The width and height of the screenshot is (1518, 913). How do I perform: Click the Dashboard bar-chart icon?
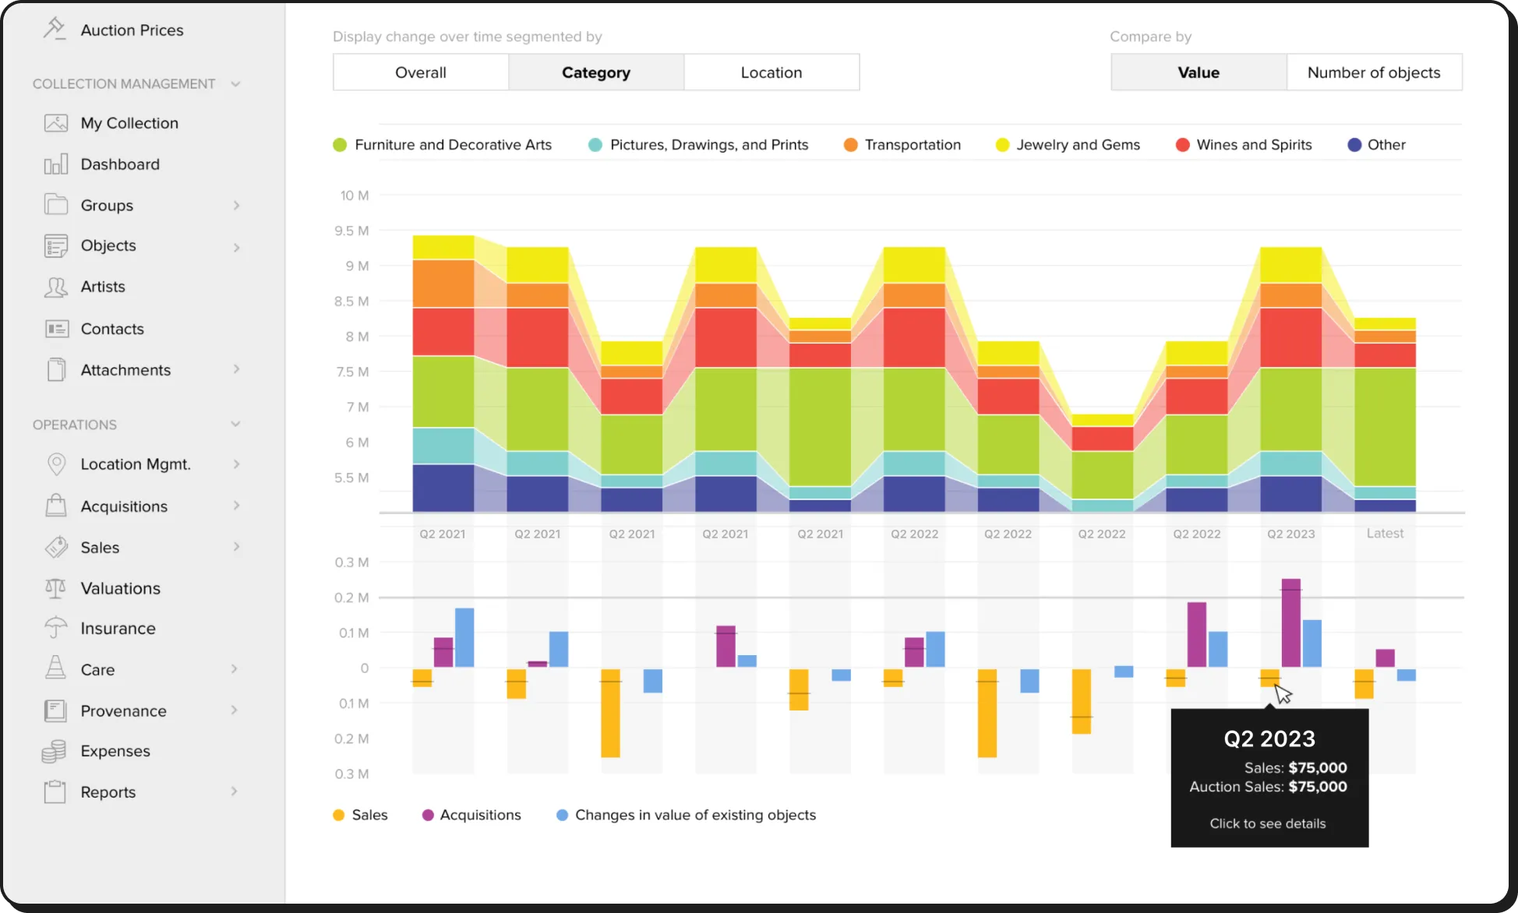coord(55,164)
